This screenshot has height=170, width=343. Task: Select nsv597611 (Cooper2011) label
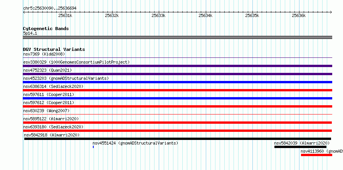pos(49,94)
